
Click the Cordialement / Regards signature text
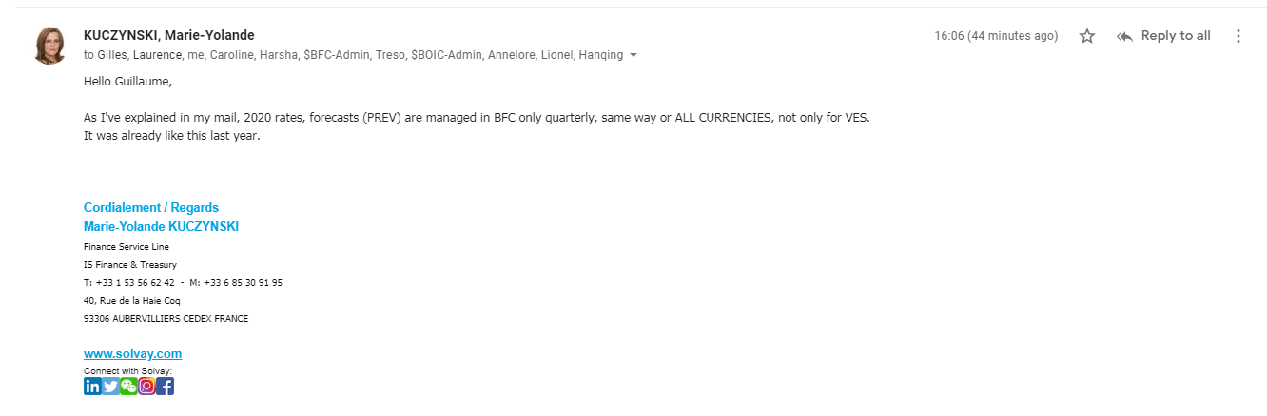pyautogui.click(x=151, y=207)
